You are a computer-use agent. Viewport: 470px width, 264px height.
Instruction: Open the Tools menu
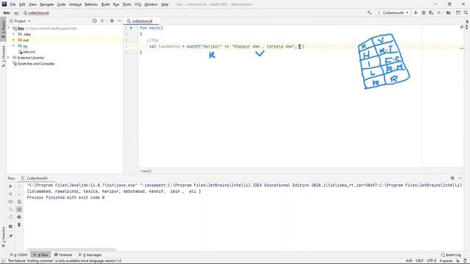click(127, 4)
